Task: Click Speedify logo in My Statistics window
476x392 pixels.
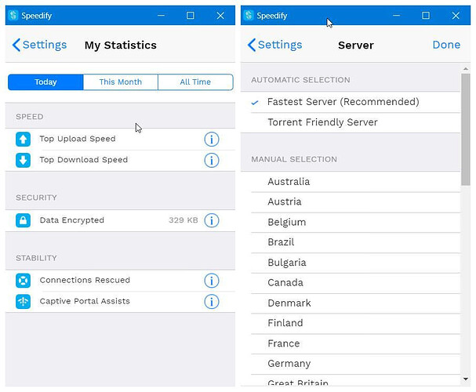Action: [13, 15]
